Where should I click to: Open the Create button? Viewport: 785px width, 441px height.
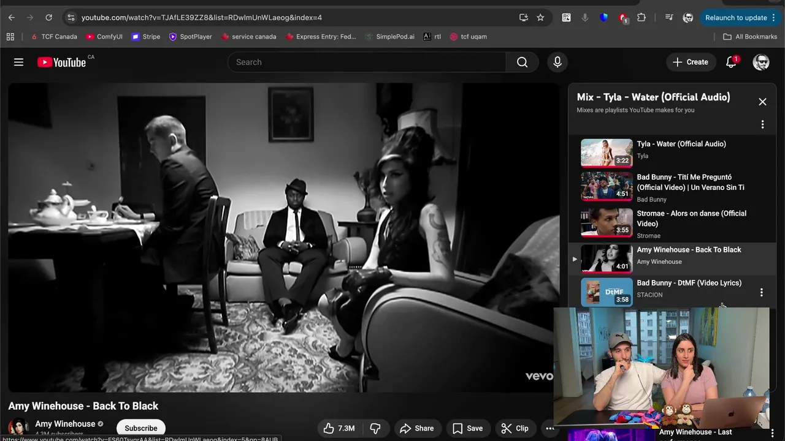pos(691,62)
